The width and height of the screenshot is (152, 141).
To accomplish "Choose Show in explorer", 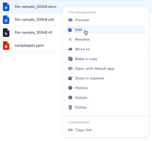I will click(x=105, y=78).
